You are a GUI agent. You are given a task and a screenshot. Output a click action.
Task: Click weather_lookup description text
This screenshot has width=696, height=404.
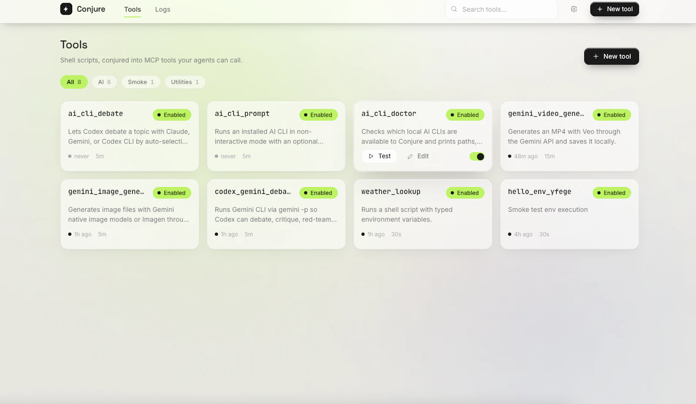[x=407, y=214]
